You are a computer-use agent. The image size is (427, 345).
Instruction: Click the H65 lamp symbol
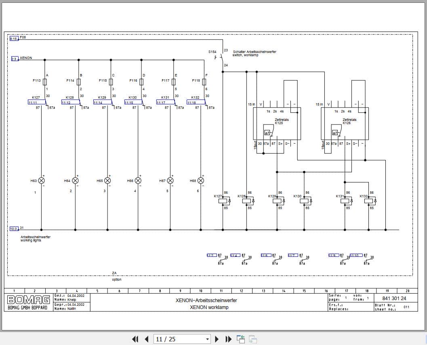107,180
